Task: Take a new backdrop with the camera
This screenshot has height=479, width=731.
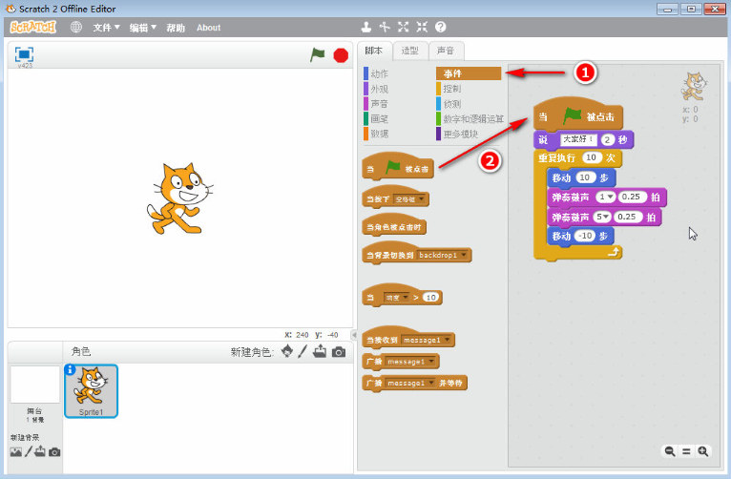Action: [54, 452]
